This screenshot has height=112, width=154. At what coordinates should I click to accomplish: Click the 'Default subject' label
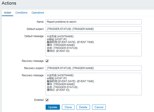tap(35, 29)
